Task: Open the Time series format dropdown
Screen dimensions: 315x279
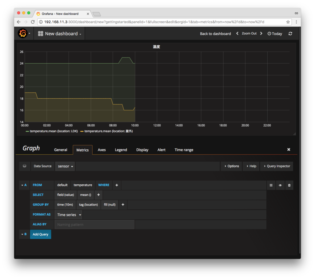Action: click(x=69, y=215)
